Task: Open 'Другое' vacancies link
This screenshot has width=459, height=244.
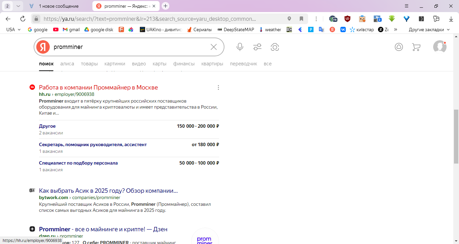Action: pos(47,126)
